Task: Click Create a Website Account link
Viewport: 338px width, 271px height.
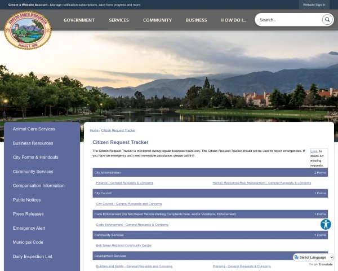Action: [x=28, y=5]
